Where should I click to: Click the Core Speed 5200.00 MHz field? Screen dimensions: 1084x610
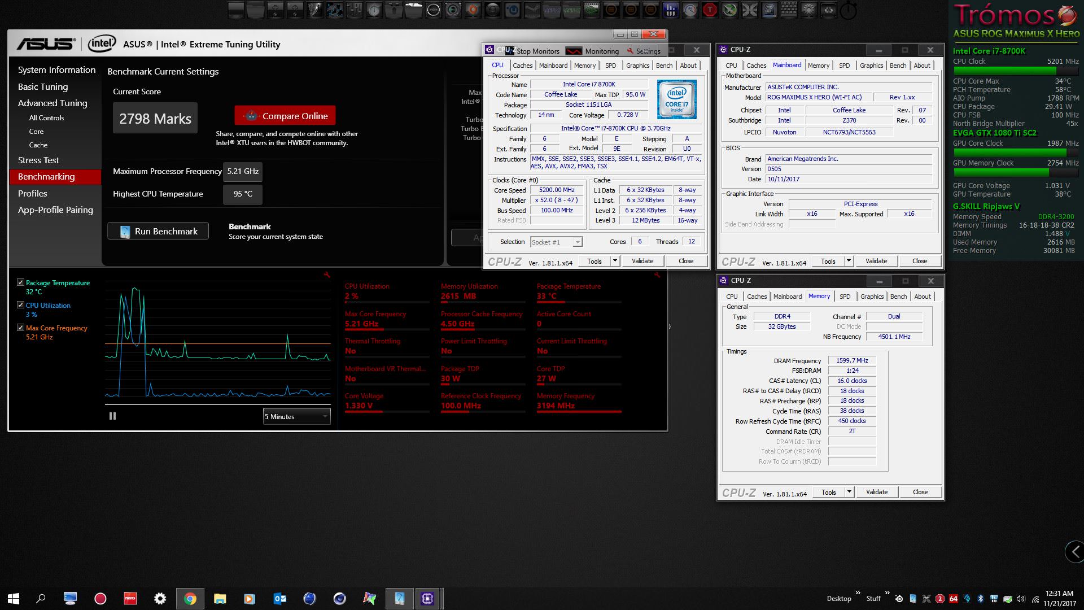[x=557, y=190]
